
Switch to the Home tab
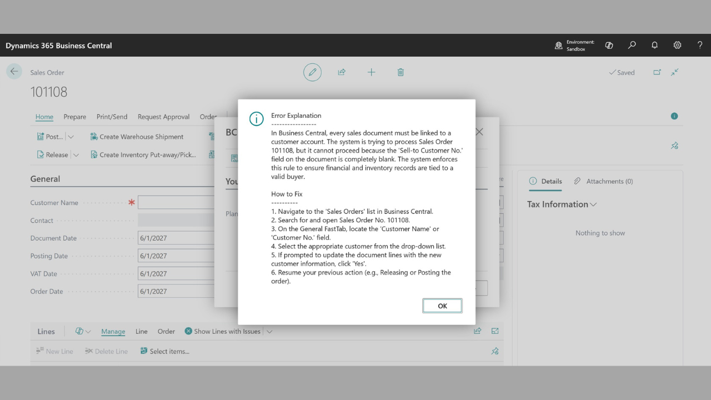point(44,117)
